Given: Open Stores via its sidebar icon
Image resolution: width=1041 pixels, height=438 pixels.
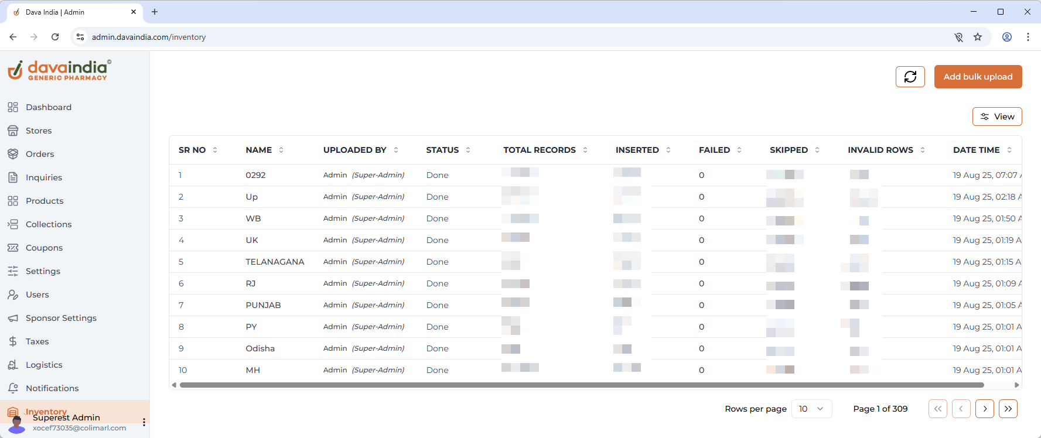Looking at the screenshot, I should (x=13, y=131).
